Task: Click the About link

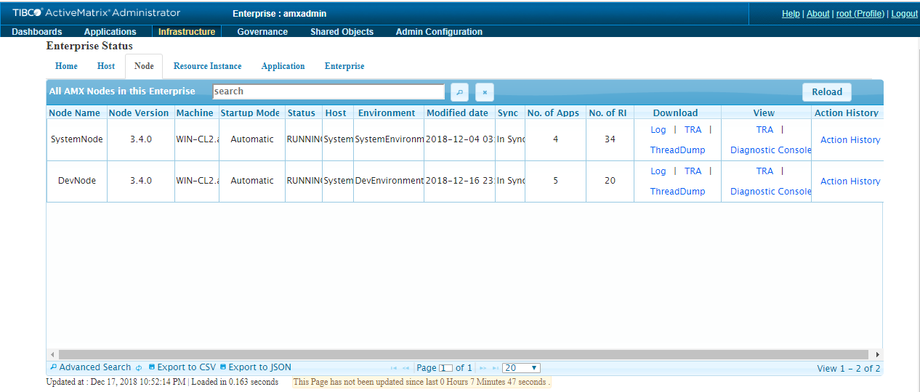Action: [x=818, y=14]
